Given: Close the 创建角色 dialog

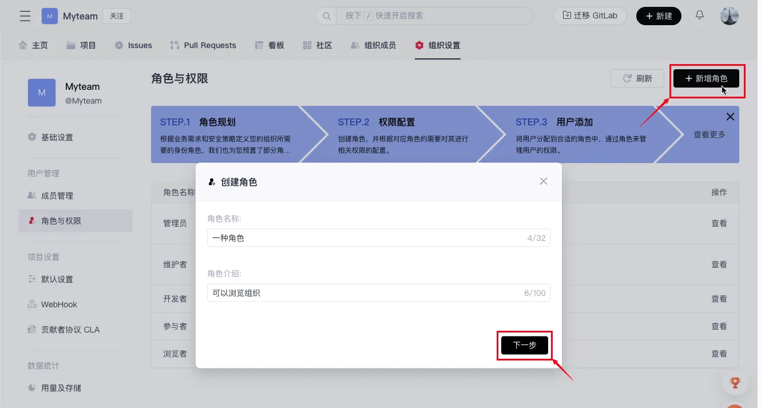Looking at the screenshot, I should [x=543, y=181].
